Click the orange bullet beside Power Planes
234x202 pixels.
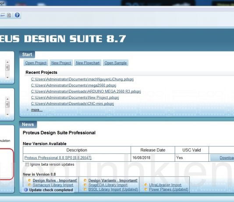coord(146,189)
